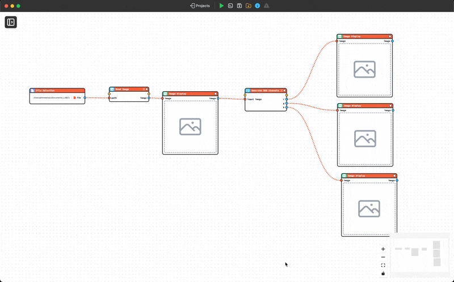Click the blue info icon
This screenshot has height=282, width=454.
tap(258, 6)
